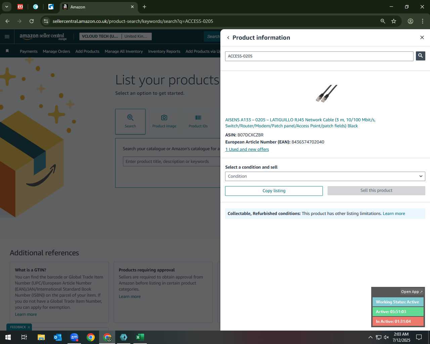Click the zoom magnifier icon in address bar
This screenshot has height=344, width=430.
(383, 21)
